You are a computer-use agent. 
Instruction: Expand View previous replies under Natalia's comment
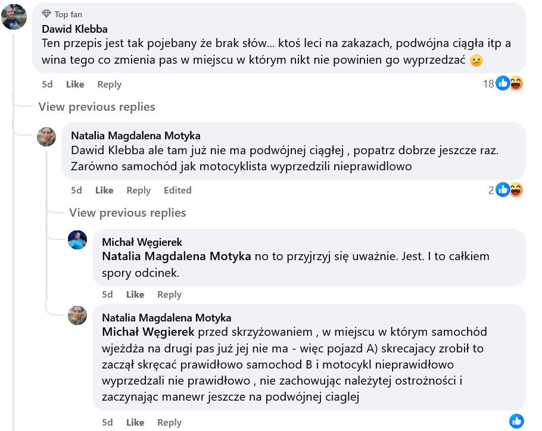click(x=127, y=213)
